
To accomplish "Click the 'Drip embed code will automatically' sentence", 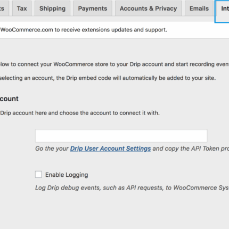I will point(136,78).
